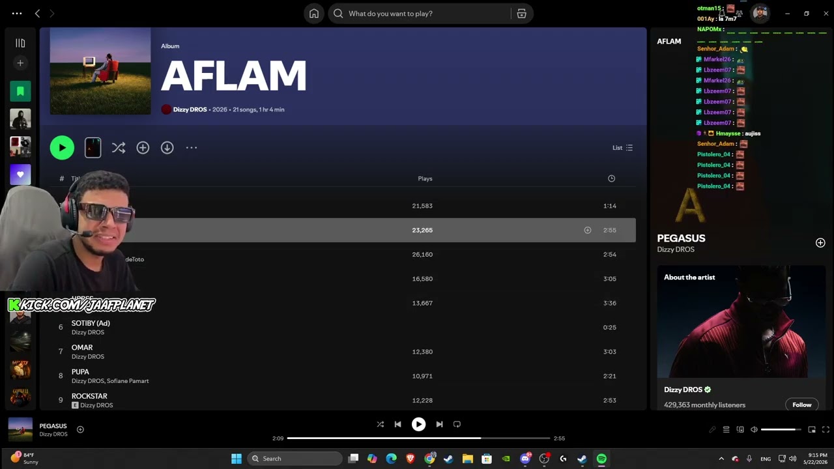This screenshot has height=469, width=834.
Task: Toggle repeat in the player bar
Action: [457, 424]
